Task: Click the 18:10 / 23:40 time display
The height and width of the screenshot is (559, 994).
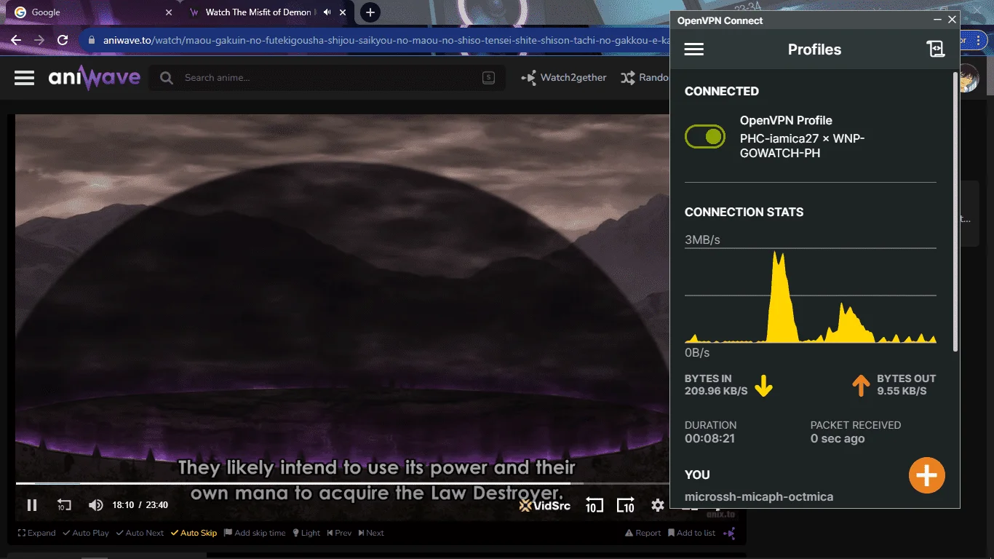Action: pos(140,505)
